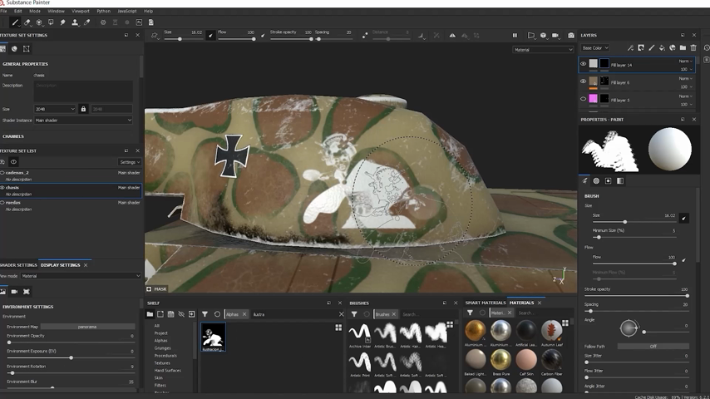Add a fill layer in Layers

pos(662,47)
